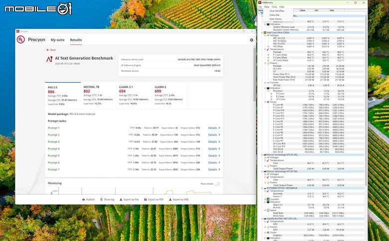The height and width of the screenshot is (241, 389).
Task: Open Procyon settings gear icon
Action: tap(251, 40)
